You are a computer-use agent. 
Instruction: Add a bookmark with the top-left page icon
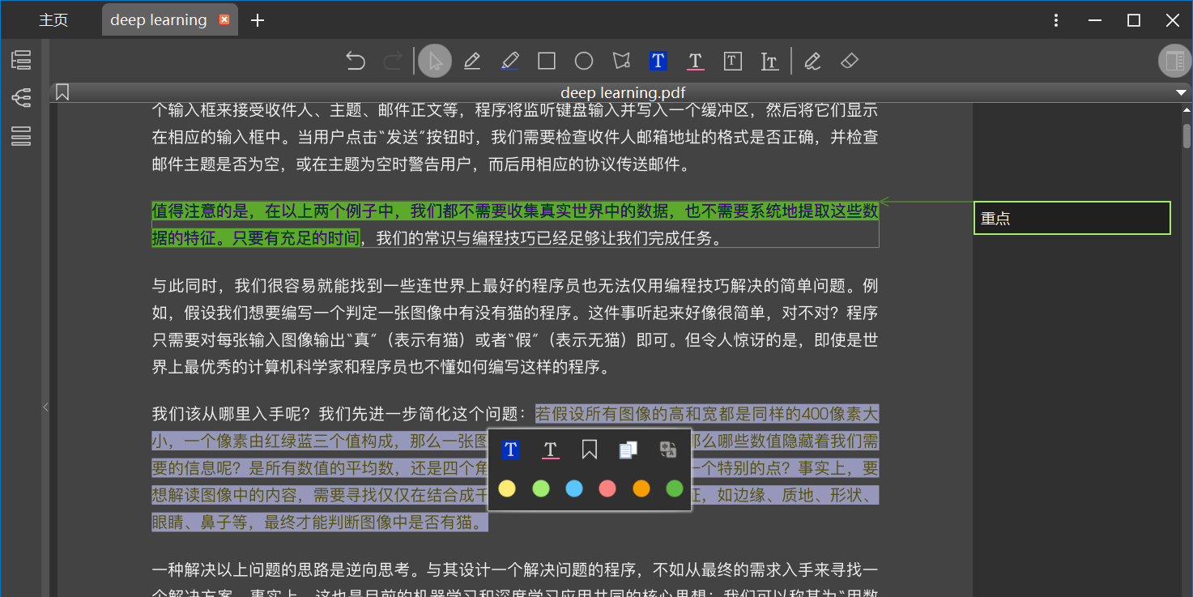62,92
